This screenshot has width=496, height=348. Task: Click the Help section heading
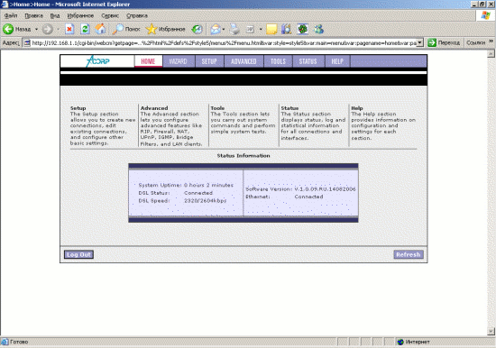click(357, 108)
